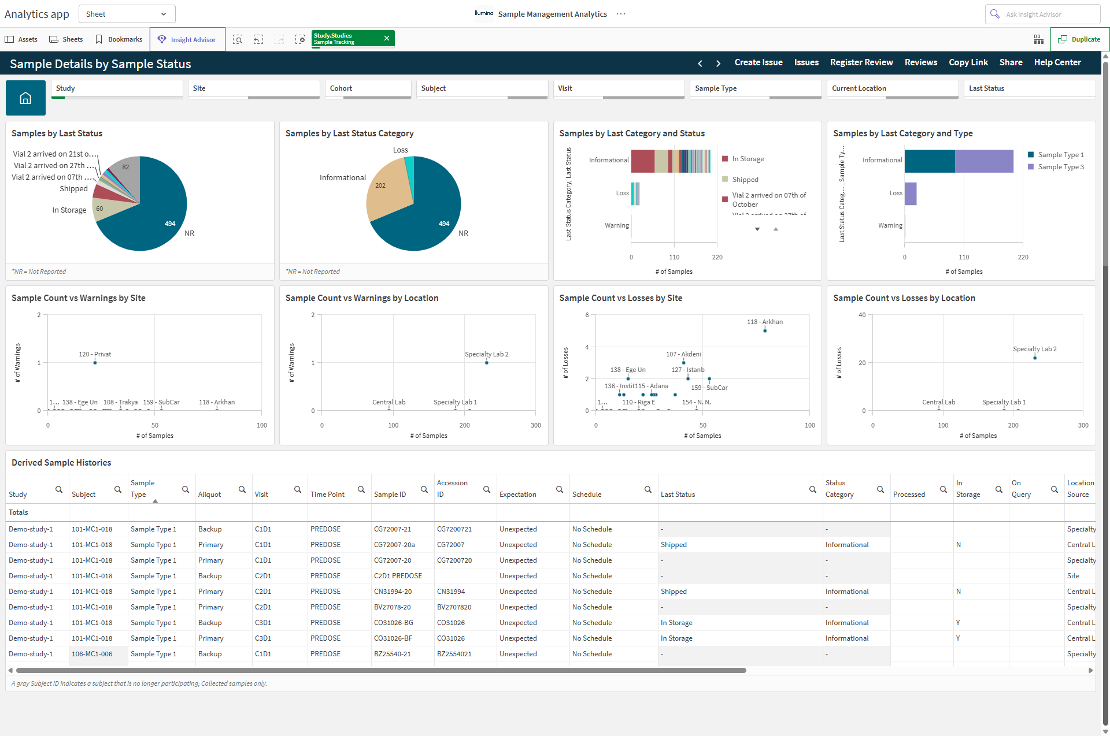Click the Ask Insight Advisor search field

[1042, 14]
